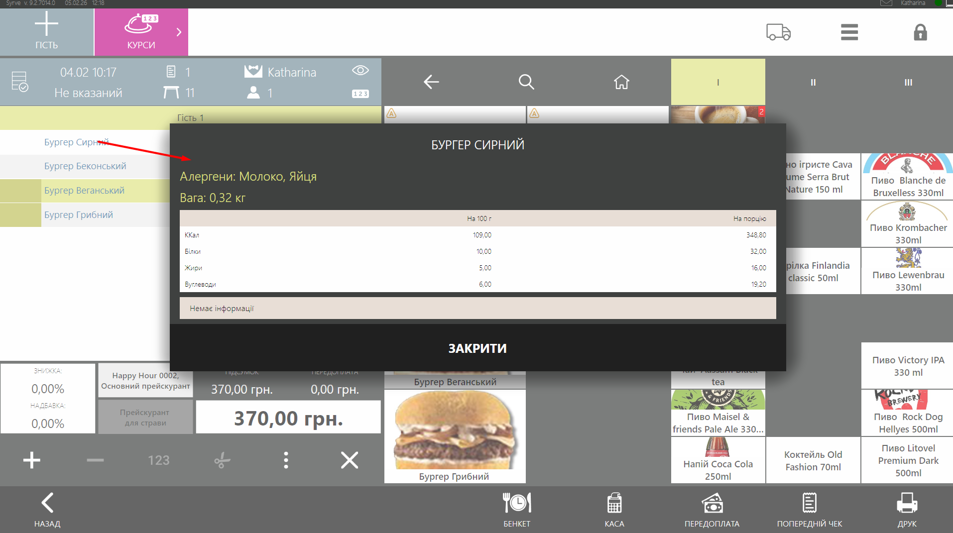Open the КАСА cash register
Screen dimensions: 953x533
(x=614, y=510)
